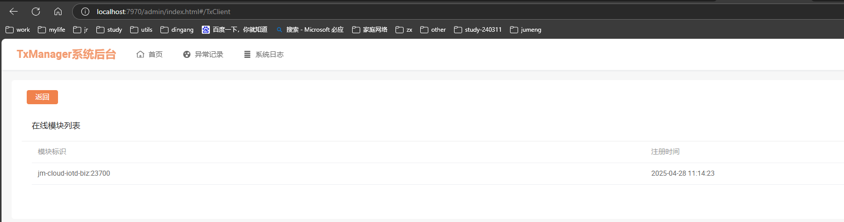Click the browser home icon
The width and height of the screenshot is (844, 222).
(58, 12)
